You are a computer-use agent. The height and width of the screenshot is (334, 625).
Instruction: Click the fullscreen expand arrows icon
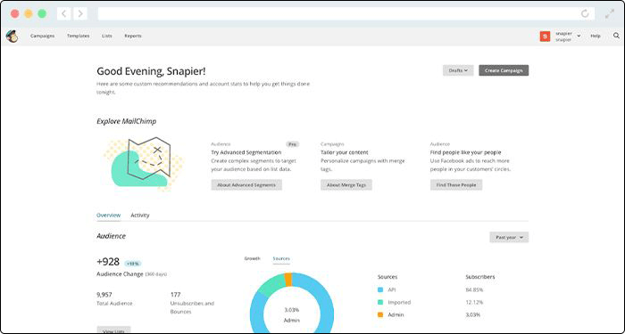pyautogui.click(x=610, y=14)
